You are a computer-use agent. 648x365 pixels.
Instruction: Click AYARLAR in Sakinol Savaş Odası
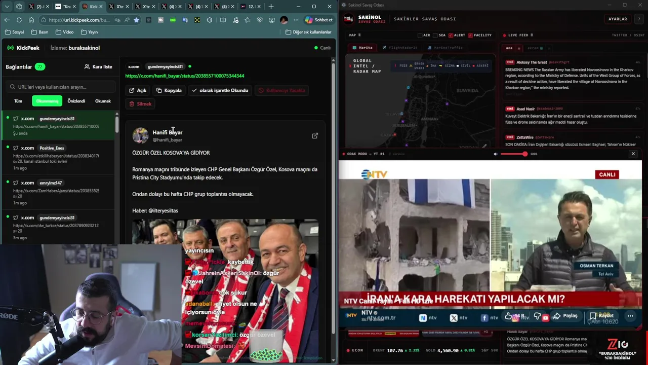(x=618, y=19)
